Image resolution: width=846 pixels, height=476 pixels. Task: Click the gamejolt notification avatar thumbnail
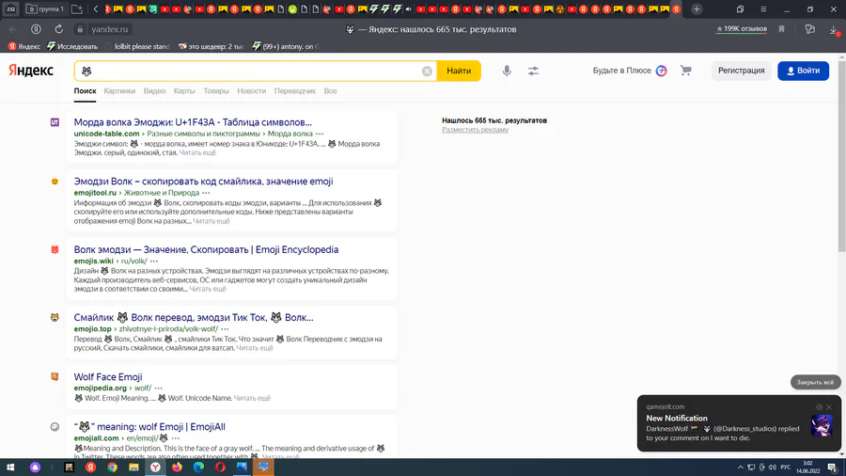(822, 425)
